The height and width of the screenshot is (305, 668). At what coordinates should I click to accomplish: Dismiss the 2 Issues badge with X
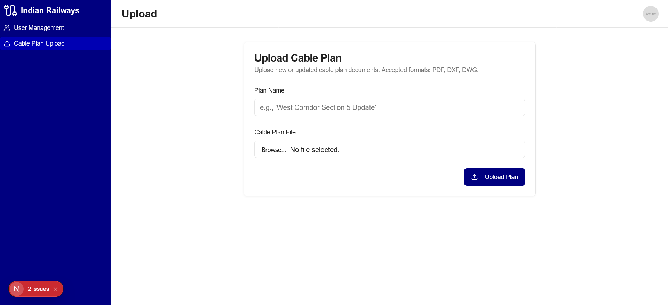56,289
